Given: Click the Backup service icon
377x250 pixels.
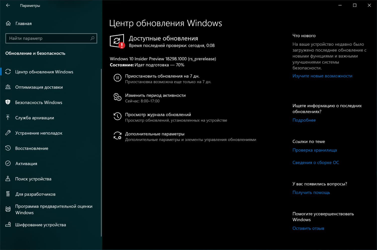Looking at the screenshot, I should (8, 118).
